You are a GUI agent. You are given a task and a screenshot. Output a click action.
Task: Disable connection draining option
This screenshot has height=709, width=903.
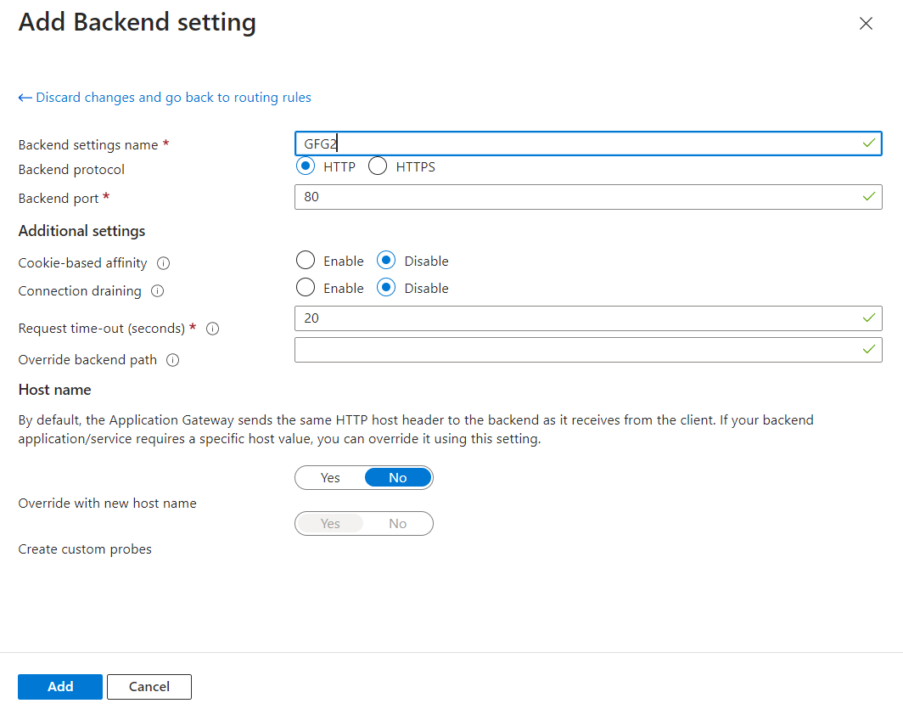click(x=386, y=288)
